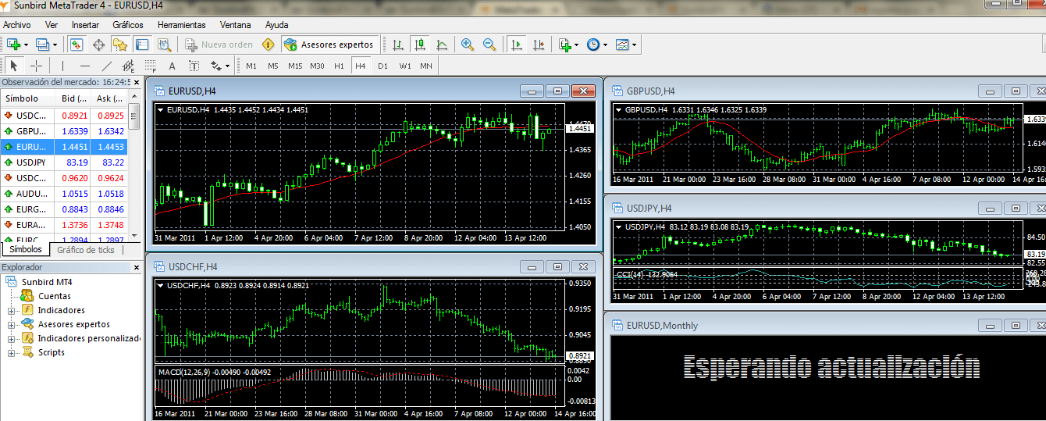1046x421 pixels.
Task: Open the Data Window crosshair icon
Action: pos(98,45)
